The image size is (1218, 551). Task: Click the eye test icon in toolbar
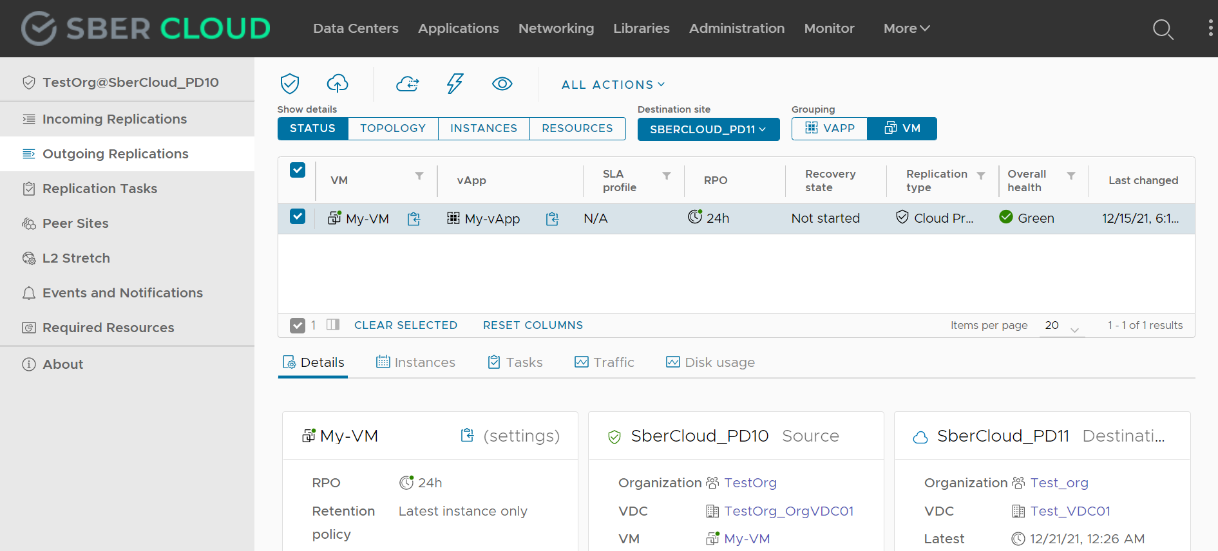pyautogui.click(x=502, y=84)
